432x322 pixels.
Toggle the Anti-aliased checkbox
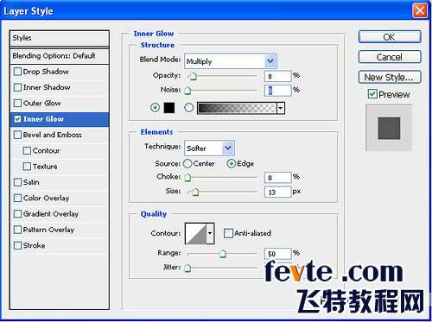pos(228,233)
